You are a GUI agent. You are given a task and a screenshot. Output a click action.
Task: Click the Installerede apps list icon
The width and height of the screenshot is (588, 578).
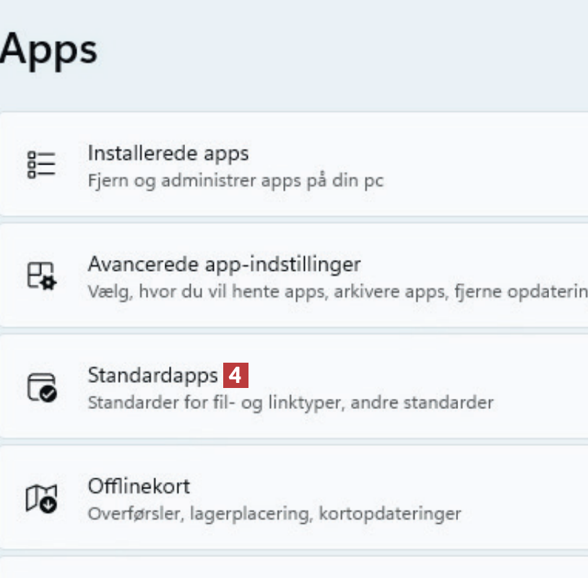[x=41, y=164]
